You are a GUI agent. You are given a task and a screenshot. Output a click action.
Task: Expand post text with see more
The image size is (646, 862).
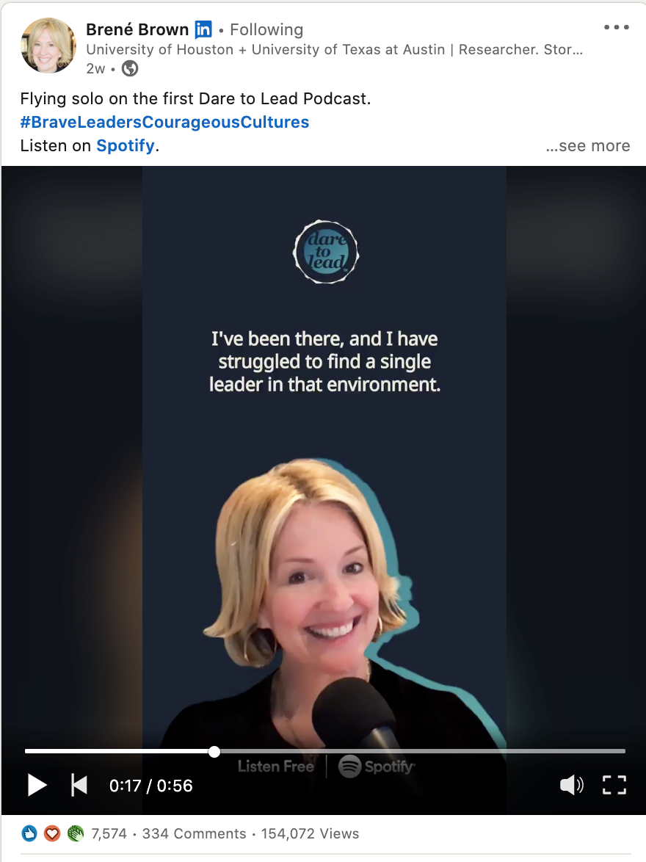588,145
